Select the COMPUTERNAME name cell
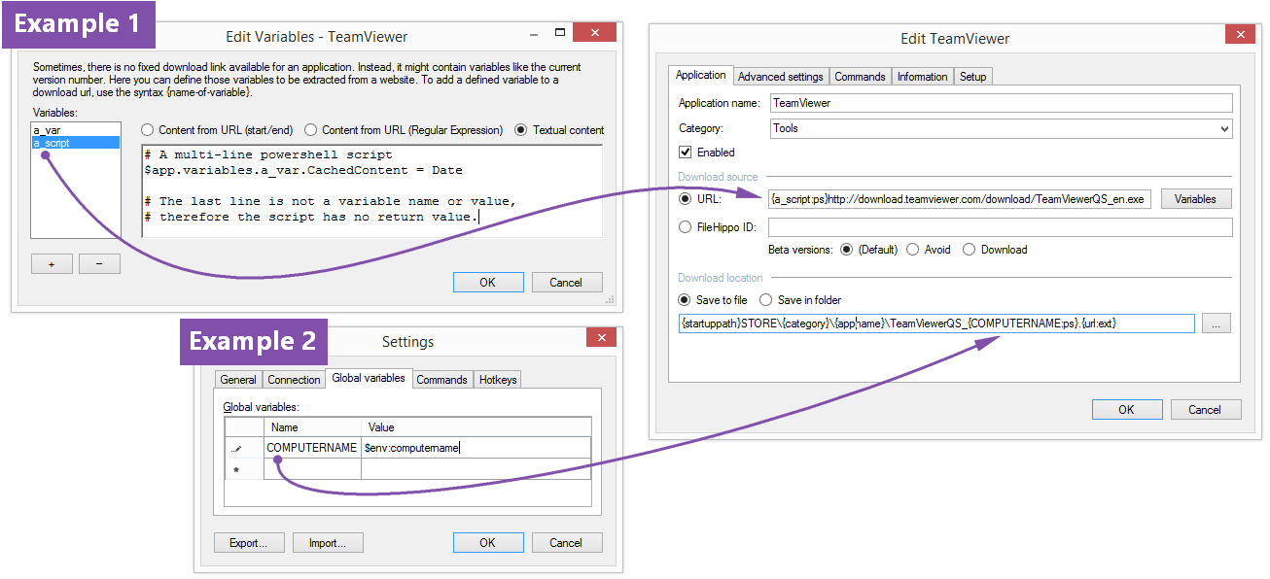1270x579 pixels. pos(312,448)
